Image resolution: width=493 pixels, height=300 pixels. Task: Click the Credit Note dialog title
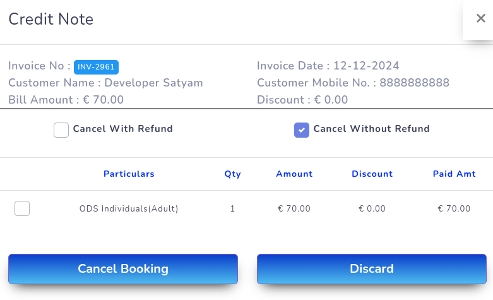click(x=50, y=20)
